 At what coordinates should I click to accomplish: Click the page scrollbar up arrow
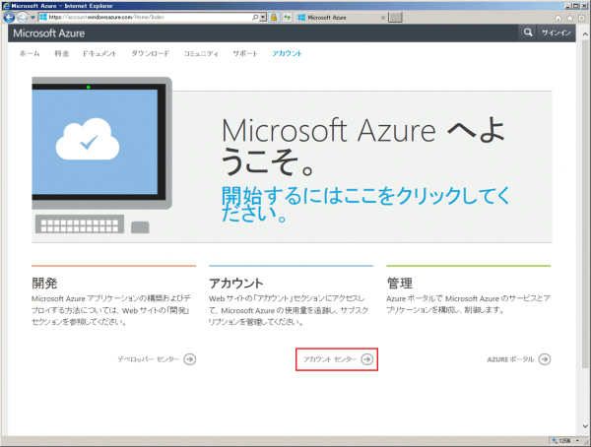click(585, 34)
